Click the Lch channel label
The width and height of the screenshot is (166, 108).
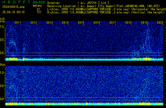2,19
